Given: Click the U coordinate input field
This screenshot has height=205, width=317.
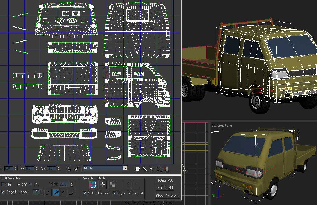Looking at the screenshot, I should coord(9,169).
